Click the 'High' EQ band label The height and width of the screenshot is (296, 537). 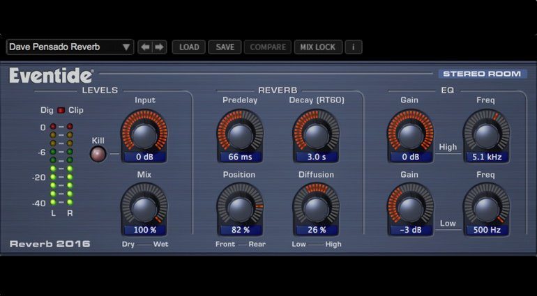click(x=448, y=147)
